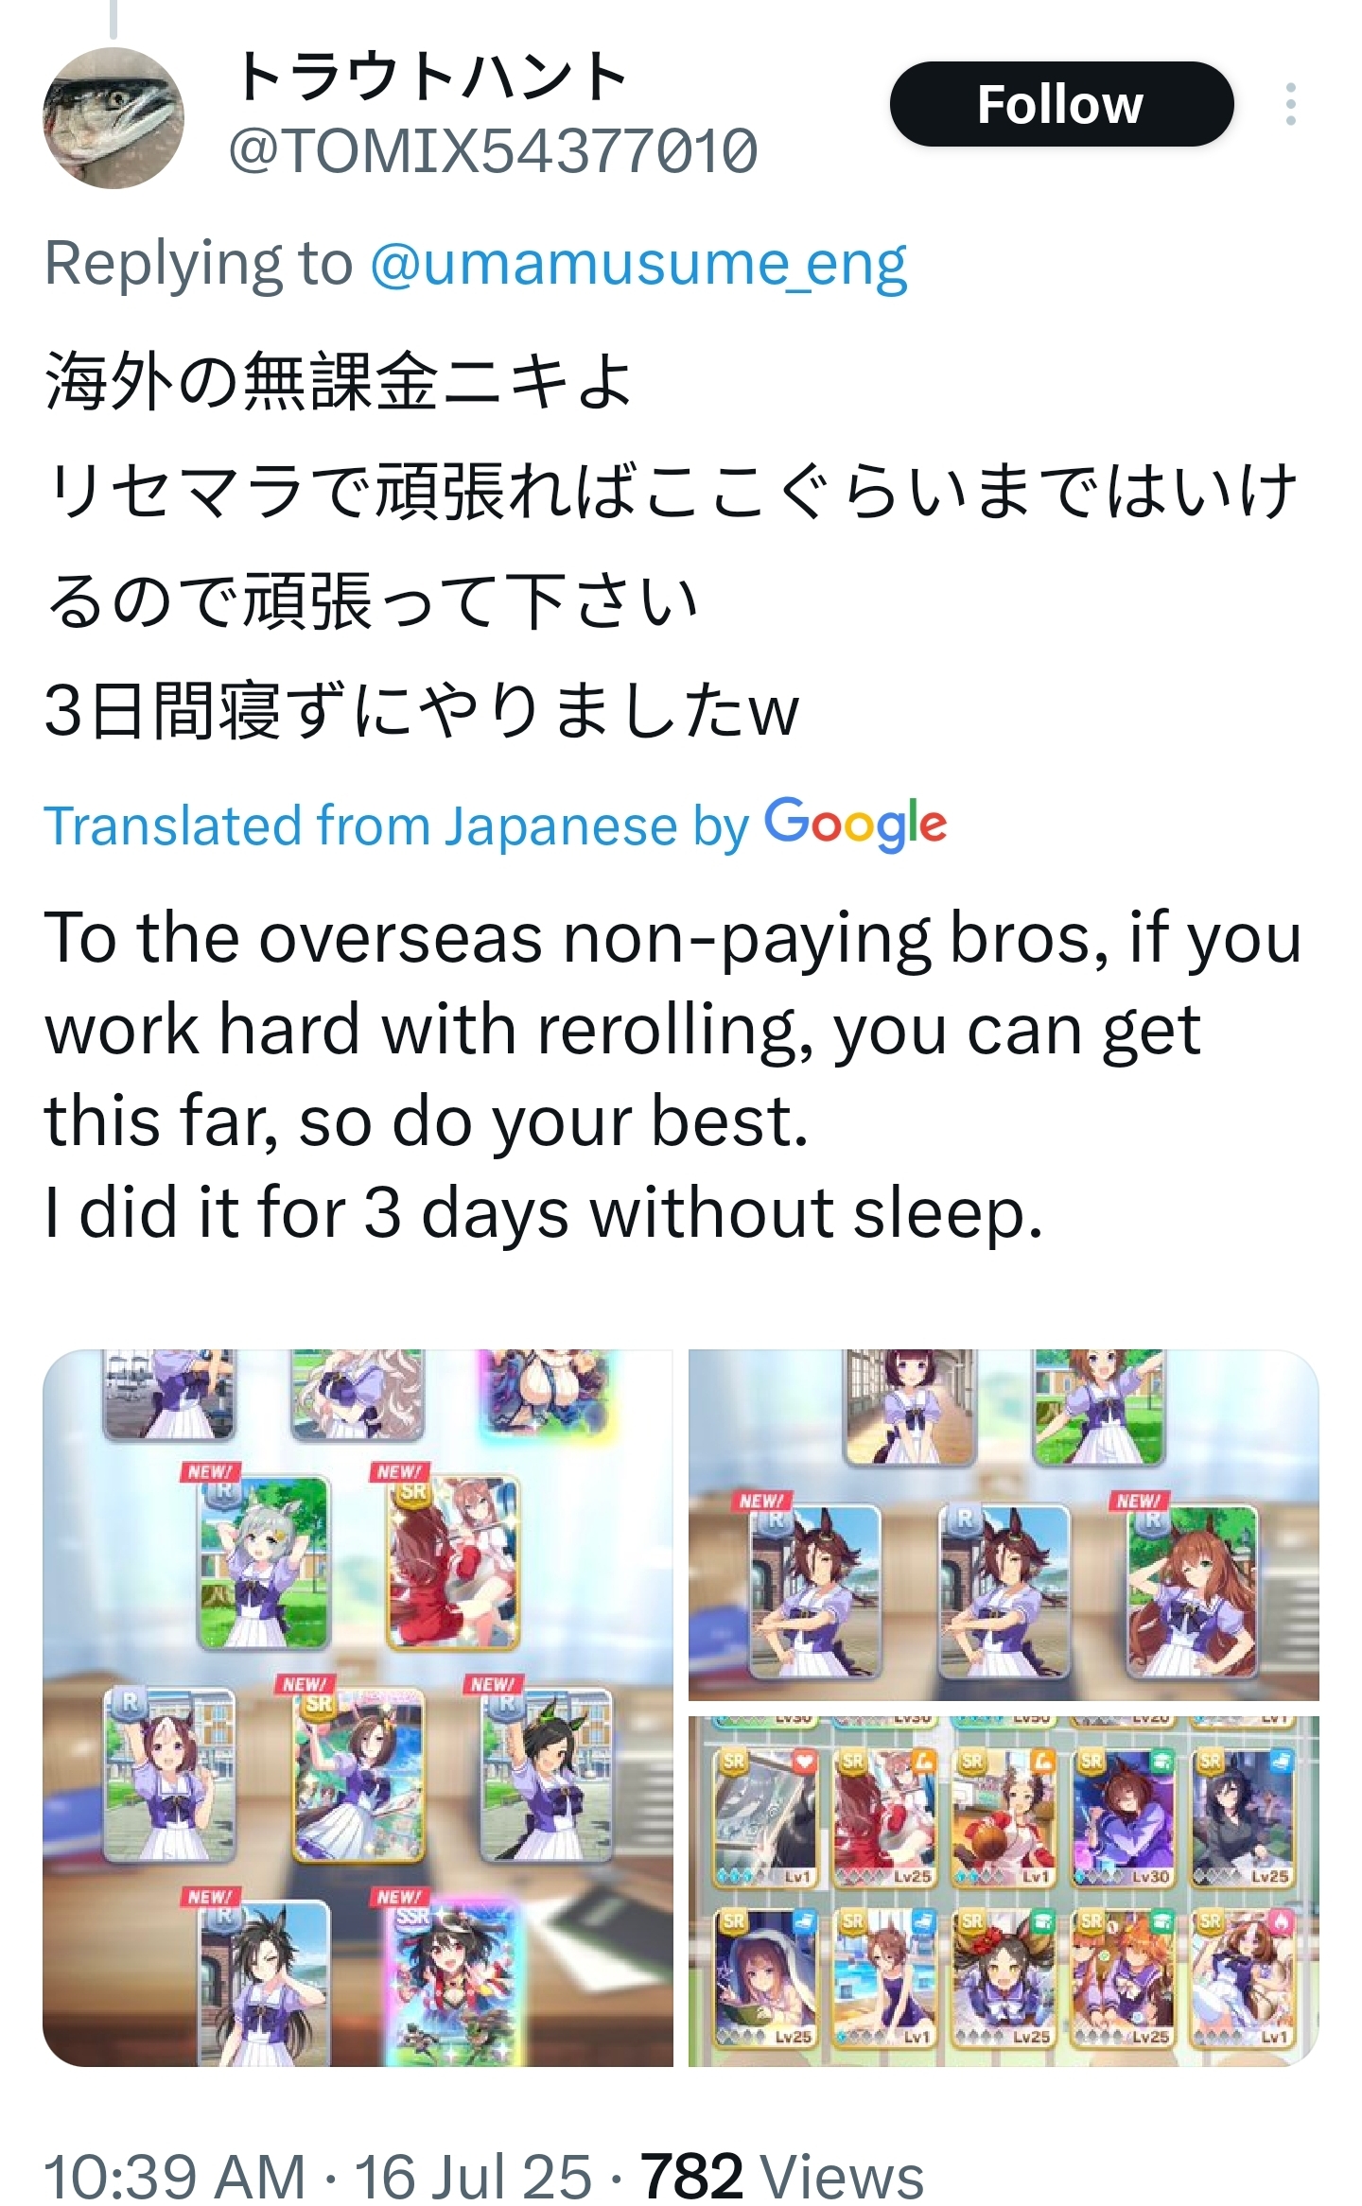Open the @TOMIX54377010 handle
Viewport: 1362px width, 2206px height.
(493, 151)
